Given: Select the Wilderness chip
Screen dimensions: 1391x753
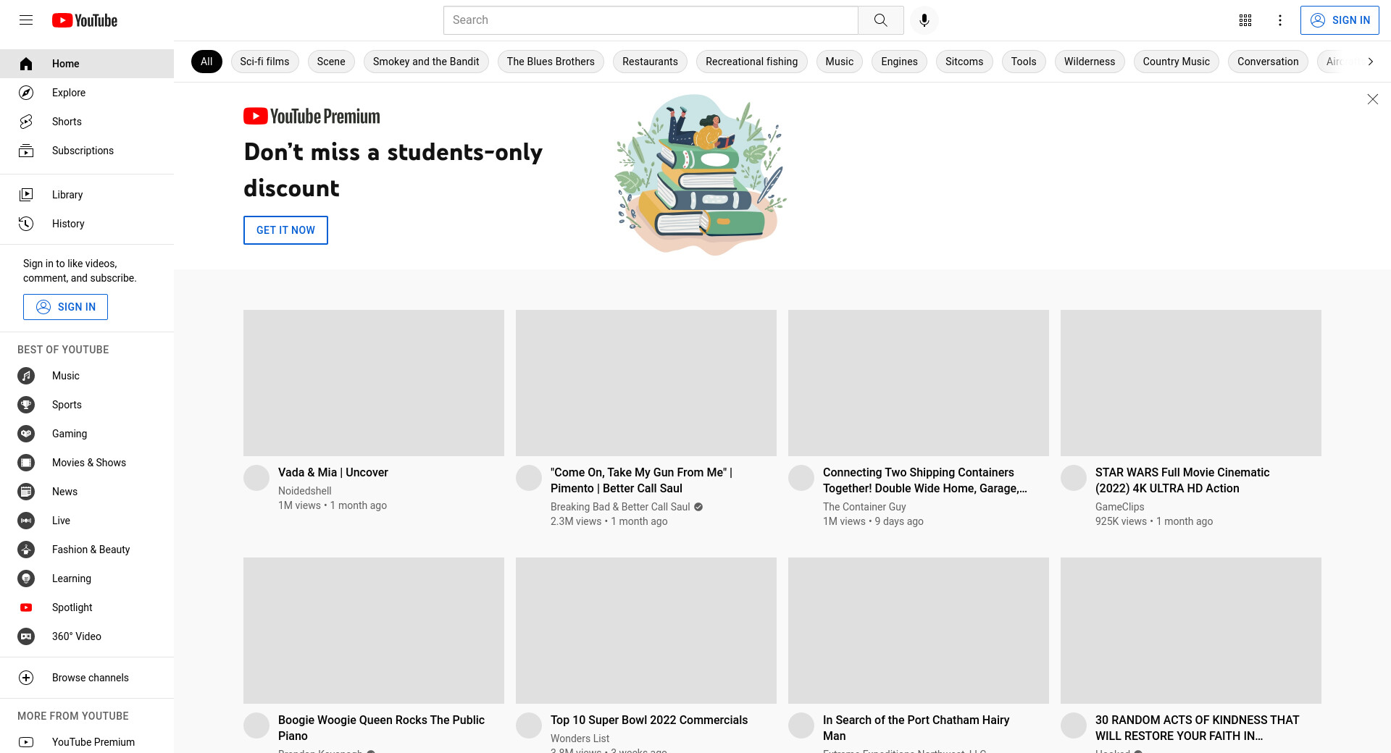Looking at the screenshot, I should [1090, 62].
